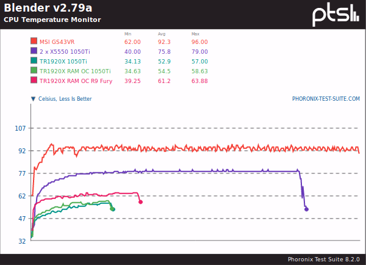
Task: Click the green end dot of the TR1920X lines
Action: 112,209
